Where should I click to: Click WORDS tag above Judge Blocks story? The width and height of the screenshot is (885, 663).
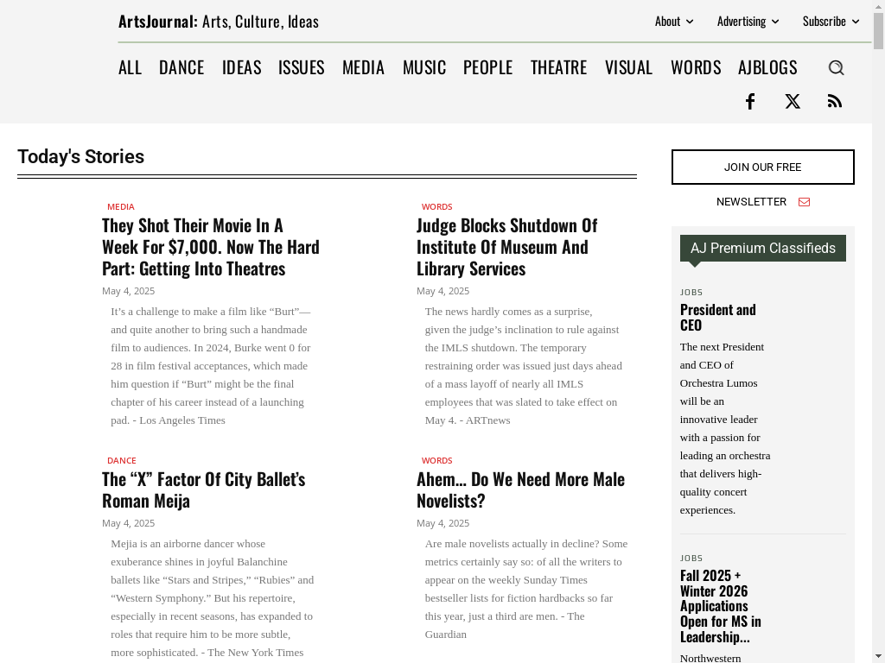point(436,207)
